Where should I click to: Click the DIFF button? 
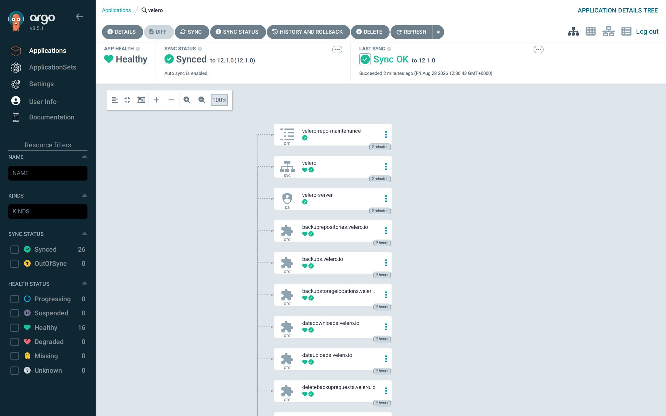coord(159,32)
